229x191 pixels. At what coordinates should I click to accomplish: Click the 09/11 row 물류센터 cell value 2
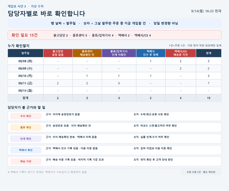point(87,83)
